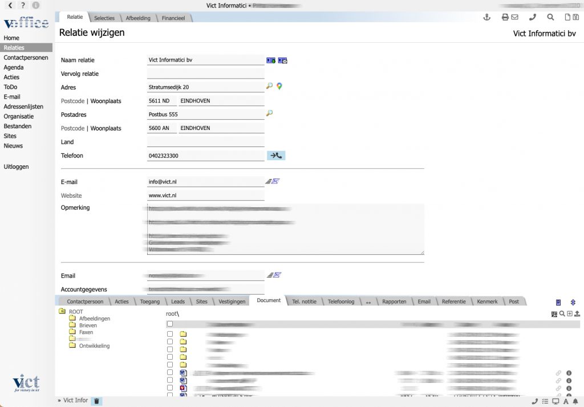The width and height of the screenshot is (584, 407).
Task: Save the relation with the floppy disk icon
Action: click(x=576, y=17)
